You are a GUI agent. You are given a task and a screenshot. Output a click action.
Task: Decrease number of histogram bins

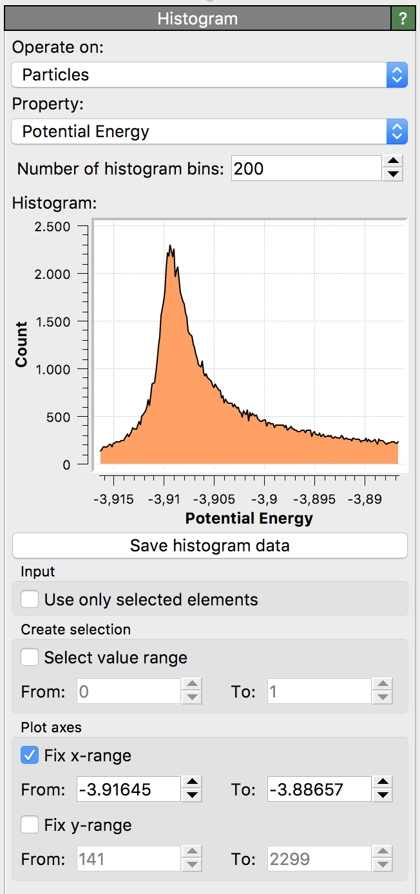pyautogui.click(x=393, y=175)
